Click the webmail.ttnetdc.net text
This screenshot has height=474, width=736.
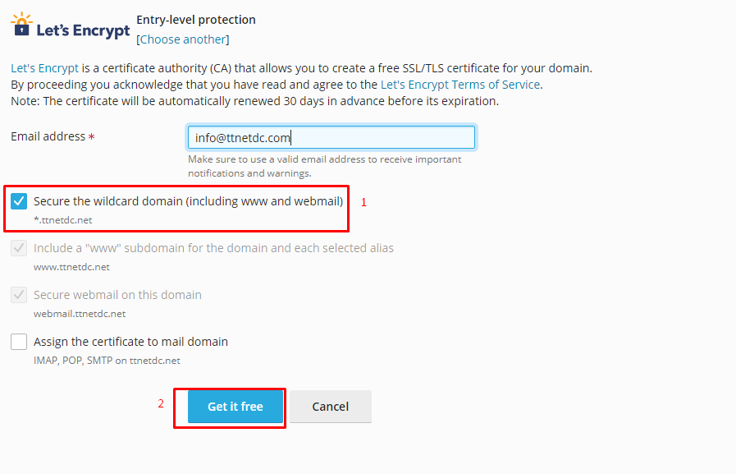pos(80,314)
